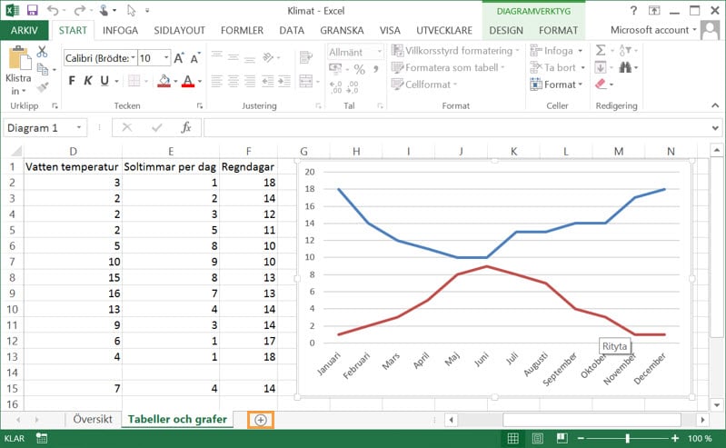Adjust the zoom slider handle
726x448 pixels.
click(x=627, y=438)
